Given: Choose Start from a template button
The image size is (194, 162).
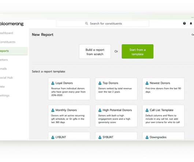Looking at the screenshot, I should pyautogui.click(x=138, y=51).
